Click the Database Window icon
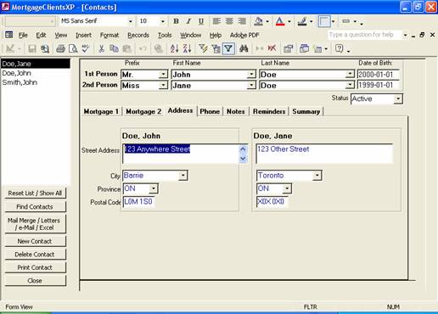The height and width of the screenshot is (314, 438). 304,48
